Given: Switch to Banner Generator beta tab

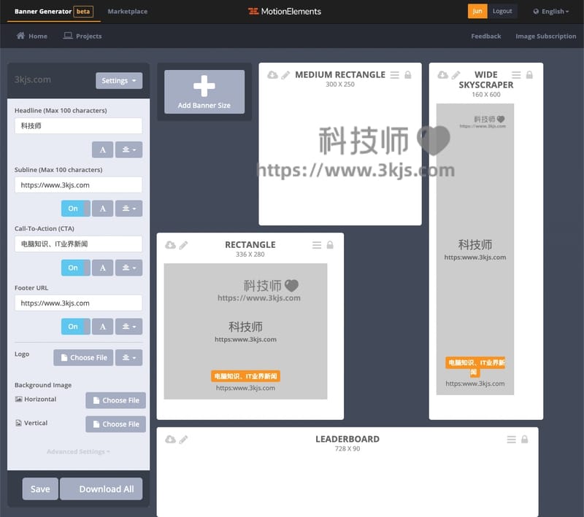Looking at the screenshot, I should tap(54, 12).
